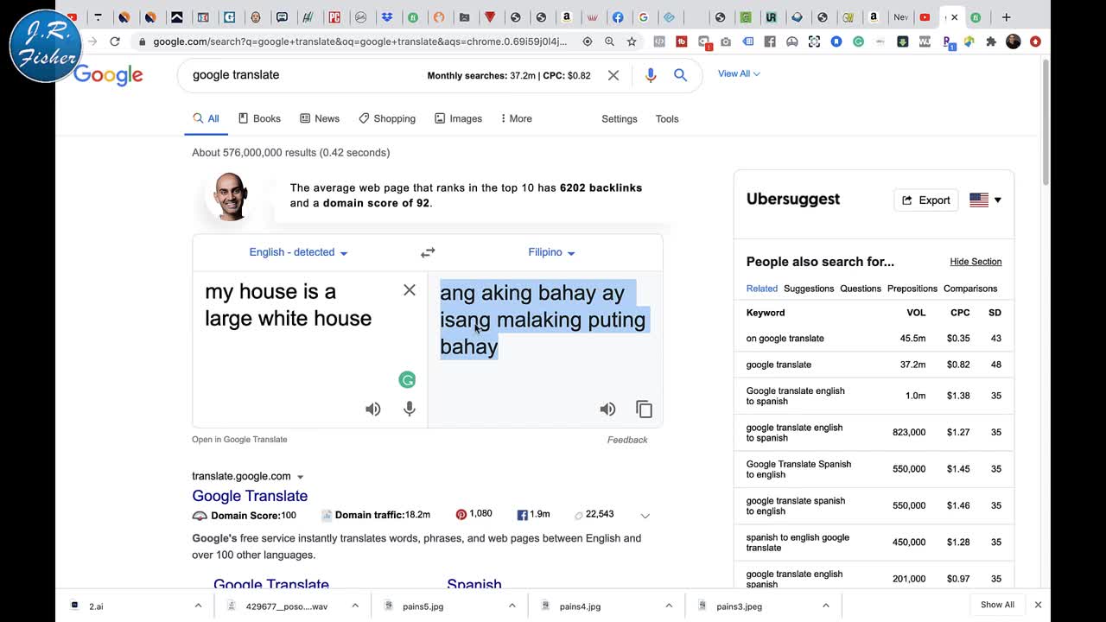Switch to the Images tab
The width and height of the screenshot is (1106, 622).
[x=458, y=118]
